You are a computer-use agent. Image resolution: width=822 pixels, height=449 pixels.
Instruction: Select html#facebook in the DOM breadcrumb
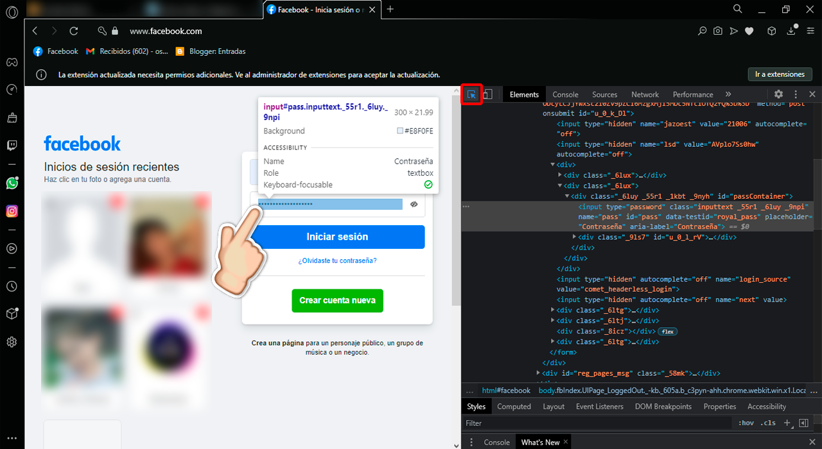(506, 390)
